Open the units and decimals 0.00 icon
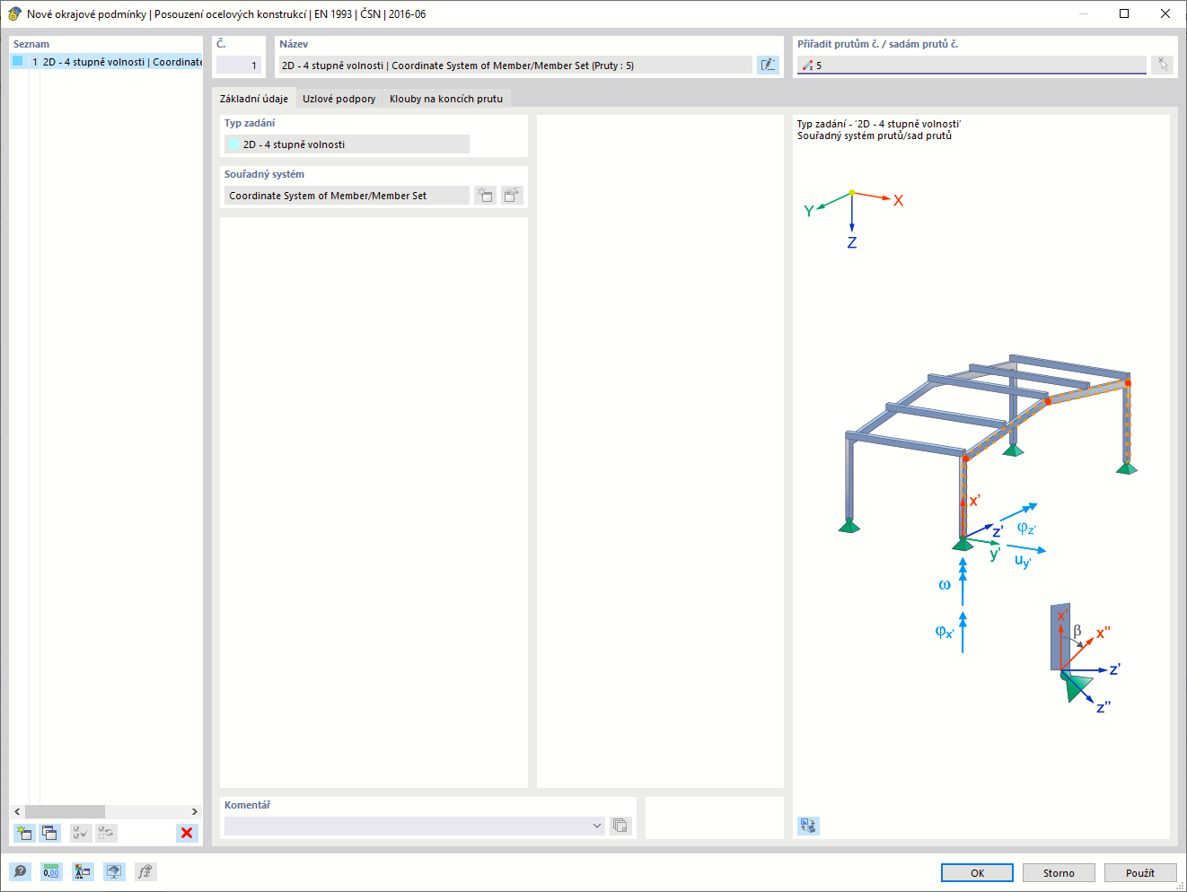This screenshot has height=892, width=1187. [51, 871]
